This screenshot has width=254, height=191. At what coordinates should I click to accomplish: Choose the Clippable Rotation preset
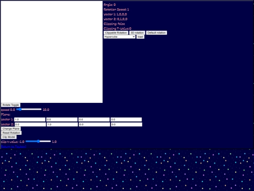coord(116,33)
